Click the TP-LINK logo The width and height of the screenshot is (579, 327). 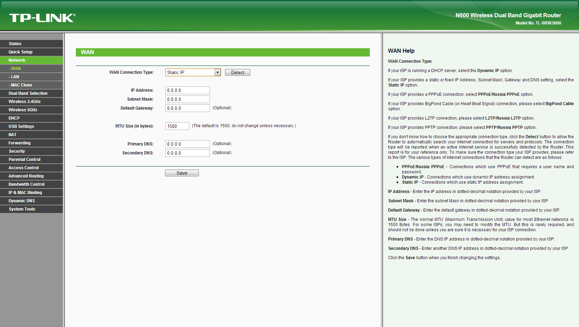click(x=42, y=18)
